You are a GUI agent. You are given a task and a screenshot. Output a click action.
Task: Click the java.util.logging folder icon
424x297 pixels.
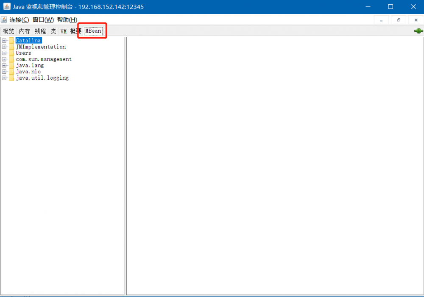pyautogui.click(x=11, y=78)
